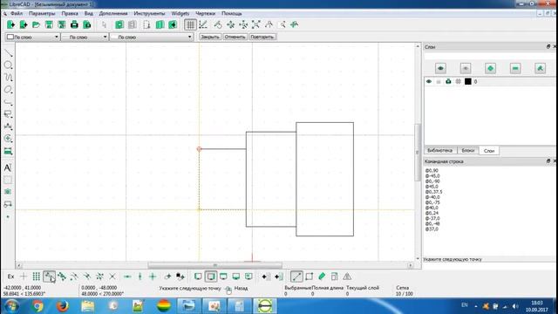Select the Circle tool in left toolbar
This screenshot has width=558, height=314.
pyautogui.click(x=8, y=65)
